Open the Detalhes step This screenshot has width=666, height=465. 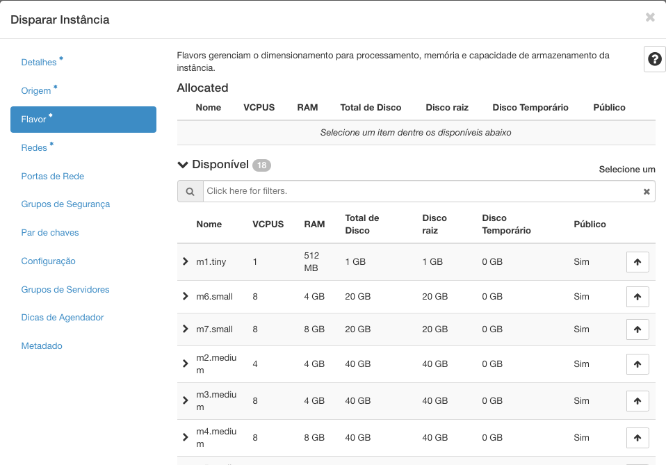pos(39,63)
